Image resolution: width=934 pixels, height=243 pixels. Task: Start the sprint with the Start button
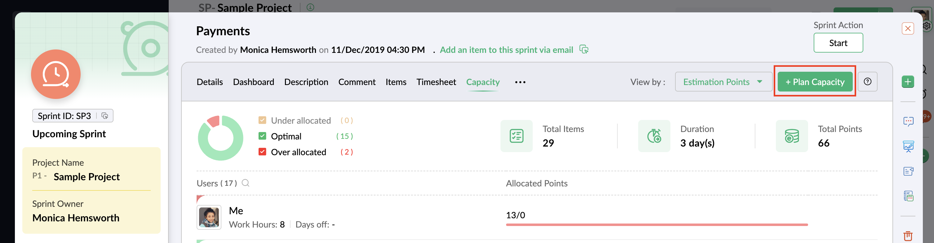point(838,43)
